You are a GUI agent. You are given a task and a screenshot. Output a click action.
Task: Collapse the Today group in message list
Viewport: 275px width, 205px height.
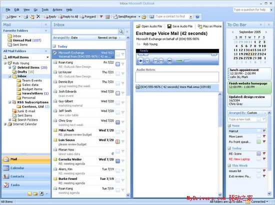pos(54,46)
